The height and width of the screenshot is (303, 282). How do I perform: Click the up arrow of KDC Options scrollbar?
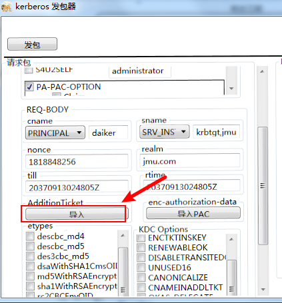click(x=231, y=239)
